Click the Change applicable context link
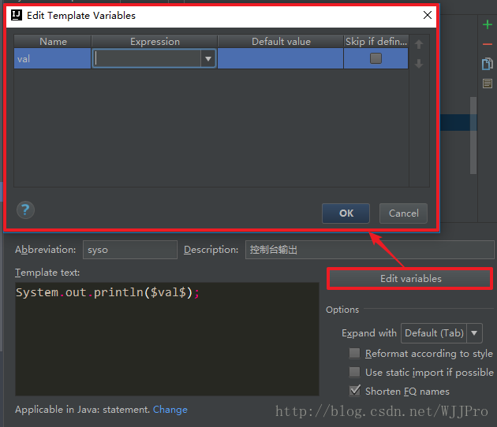This screenshot has height=427, width=497. (x=170, y=410)
